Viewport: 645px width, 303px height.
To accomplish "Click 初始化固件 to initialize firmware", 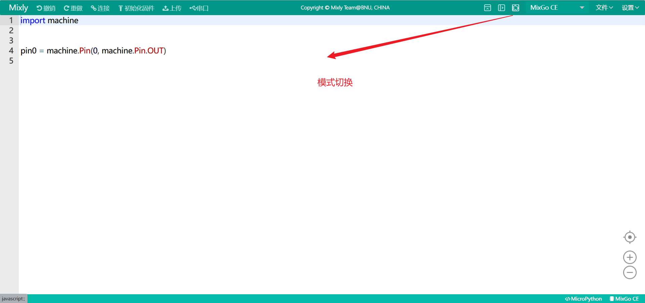I will [136, 8].
